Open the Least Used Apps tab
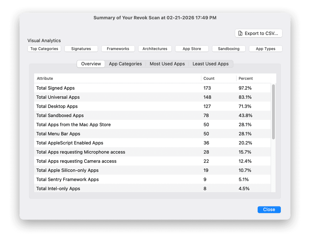Viewport: 310px width, 246px height. click(x=211, y=64)
